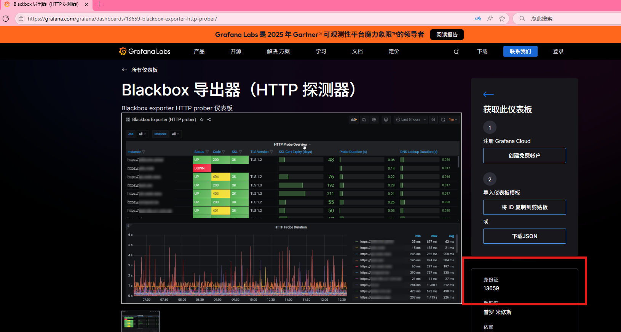Click the dashboards grid icon before title
621x332 pixels.
tap(128, 119)
